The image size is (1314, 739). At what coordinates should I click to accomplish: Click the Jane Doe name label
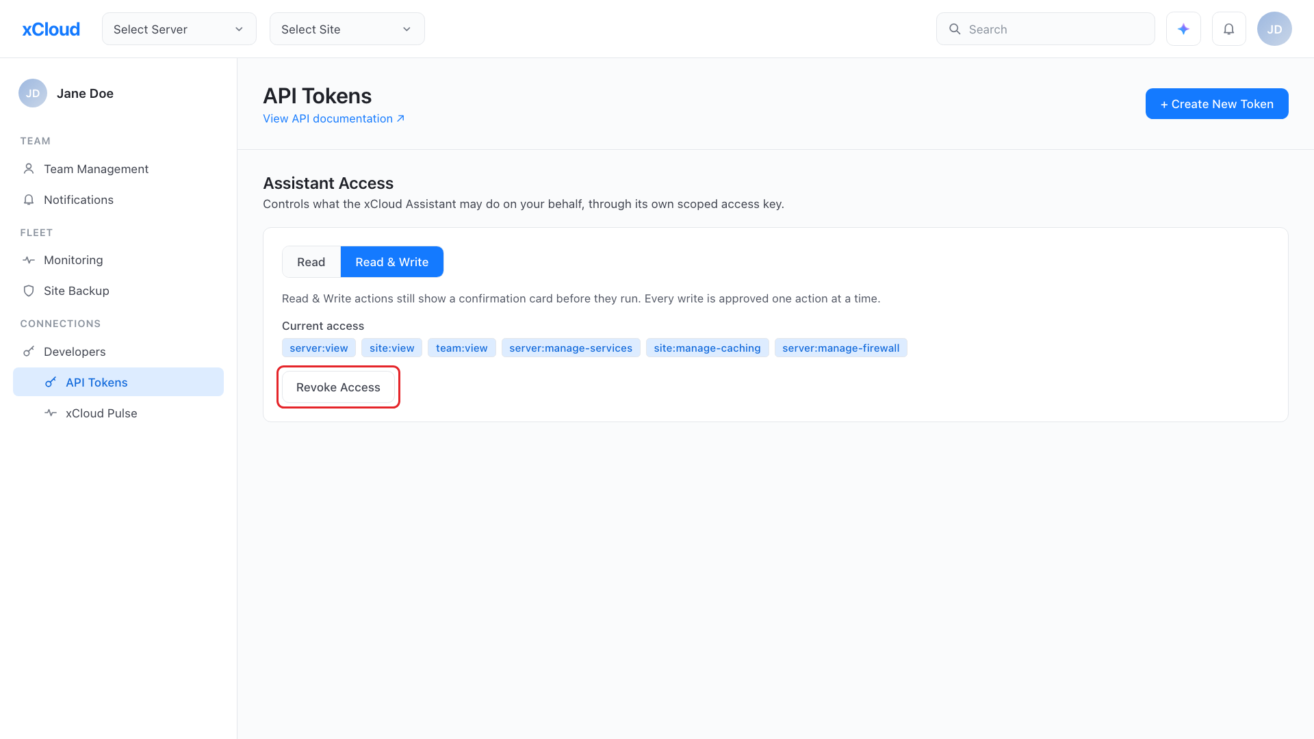pos(85,93)
